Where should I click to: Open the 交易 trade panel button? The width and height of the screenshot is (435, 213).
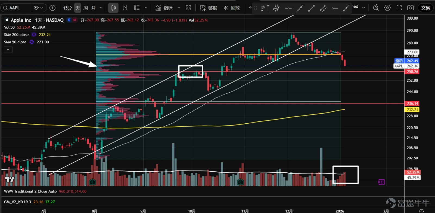425,8
